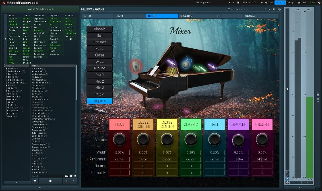Screen dimensions: 322x191
Task: Click the CLASSIC channel volume knob
Action: tap(190, 139)
